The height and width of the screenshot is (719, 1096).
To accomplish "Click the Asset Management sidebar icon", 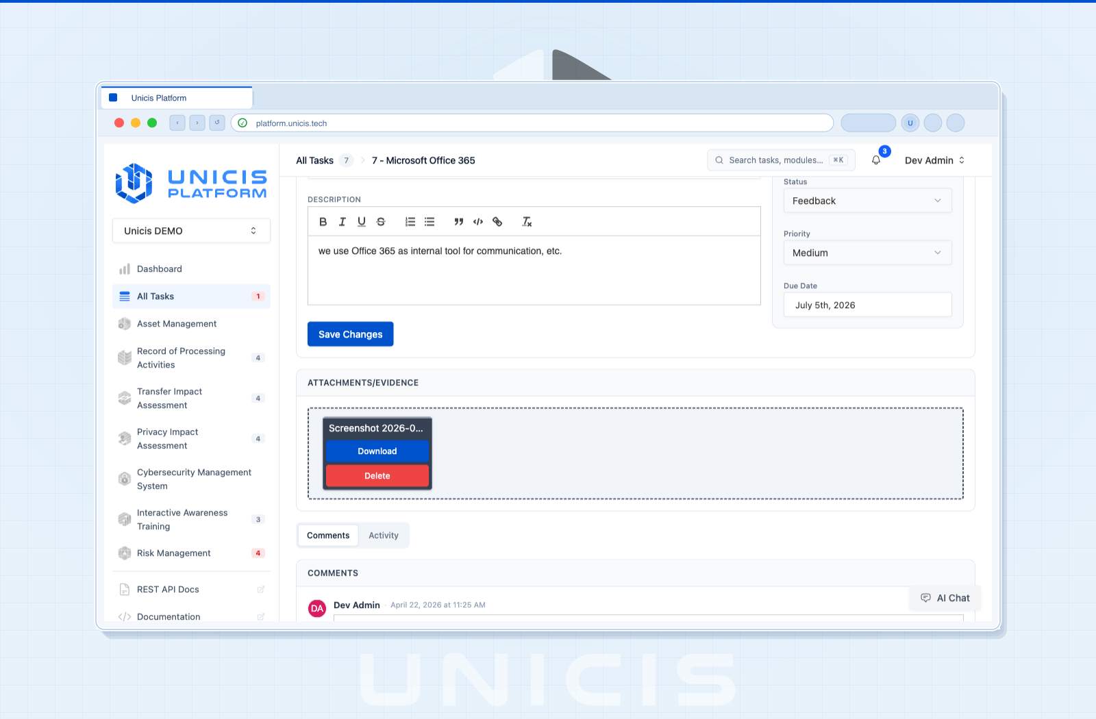I will tap(125, 324).
